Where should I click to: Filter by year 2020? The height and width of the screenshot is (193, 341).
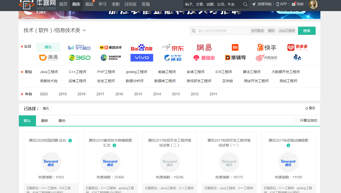(x=44, y=94)
